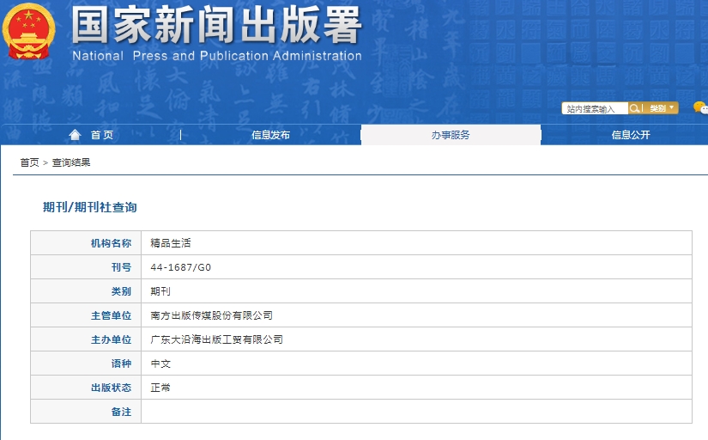The width and height of the screenshot is (708, 440).
Task: Click the 期刊/期刊社查询 section heading
Action: [x=90, y=207]
